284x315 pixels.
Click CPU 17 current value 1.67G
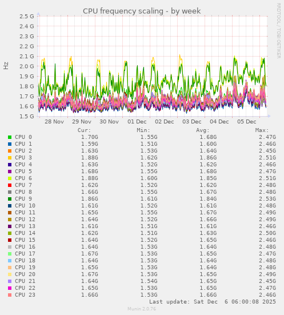tap(90, 254)
